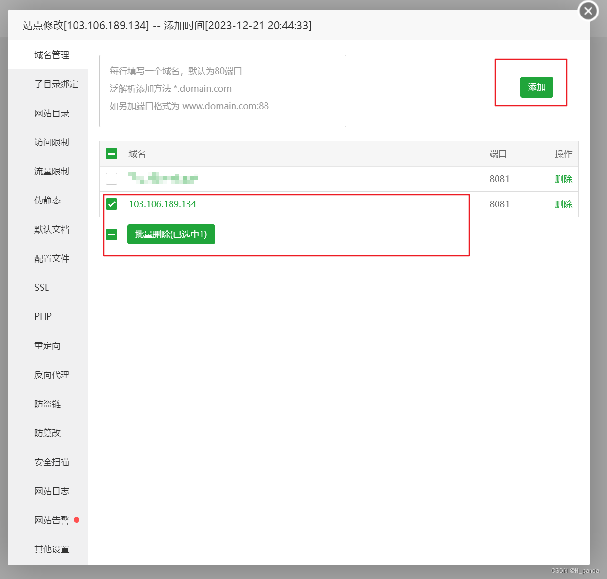Click the 103.106.189.134 domain link

click(x=162, y=204)
